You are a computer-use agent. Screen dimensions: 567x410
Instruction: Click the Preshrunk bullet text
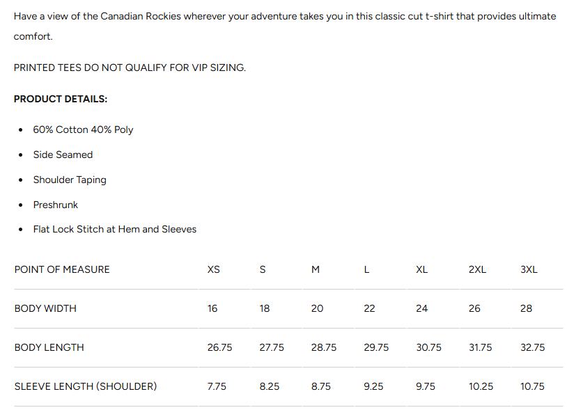pyautogui.click(x=56, y=205)
